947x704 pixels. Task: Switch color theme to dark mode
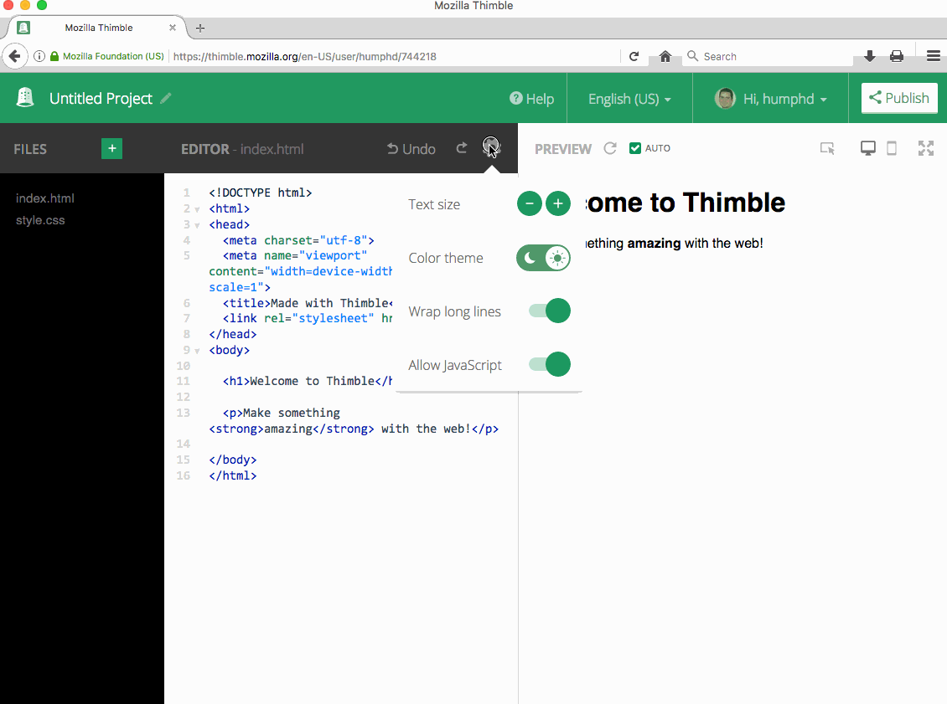point(530,258)
